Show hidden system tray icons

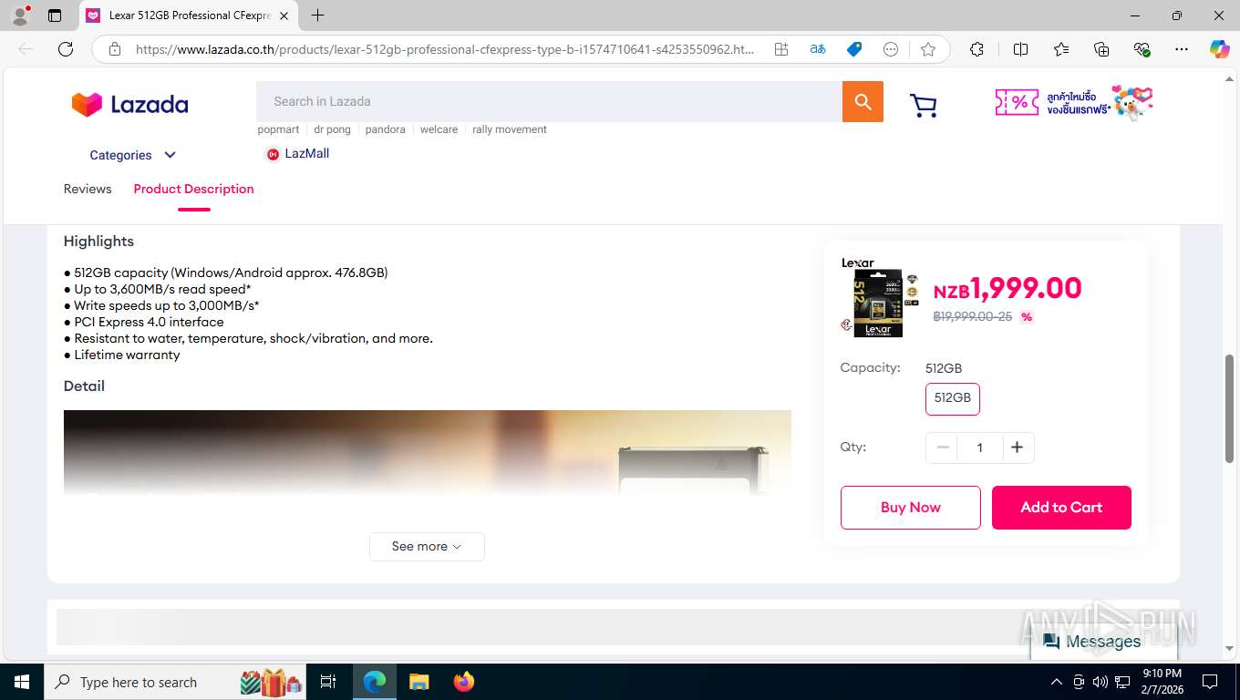click(1057, 682)
